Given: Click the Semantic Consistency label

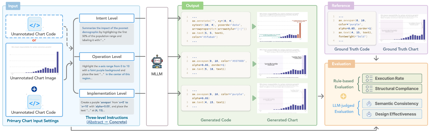Looking at the screenshot, I should 397,103.
